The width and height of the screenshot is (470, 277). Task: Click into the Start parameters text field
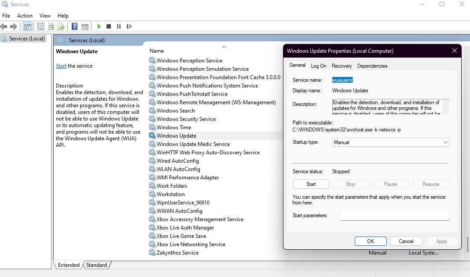pos(394,215)
